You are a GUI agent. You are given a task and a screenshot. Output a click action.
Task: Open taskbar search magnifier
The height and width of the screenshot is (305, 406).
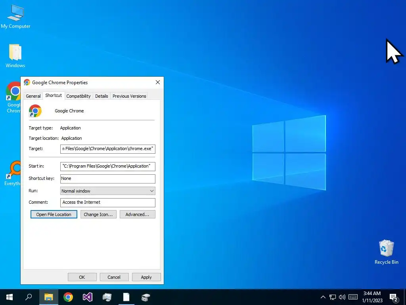(29, 297)
